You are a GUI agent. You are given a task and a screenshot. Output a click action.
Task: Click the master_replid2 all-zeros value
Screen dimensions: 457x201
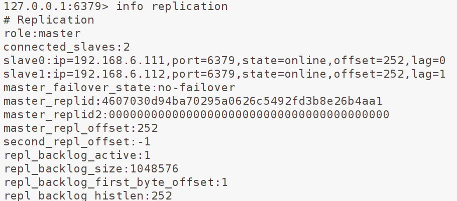[249, 115]
